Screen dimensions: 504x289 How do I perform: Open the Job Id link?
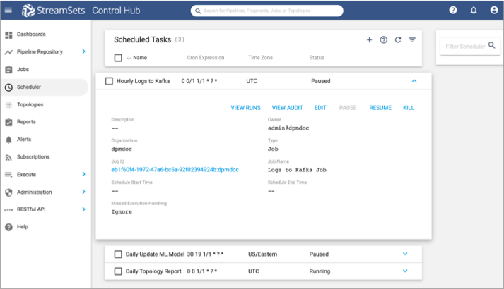point(175,170)
